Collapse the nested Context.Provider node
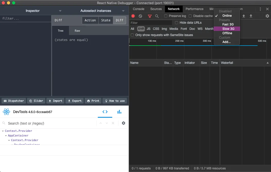271x172 pixels. click(9, 140)
